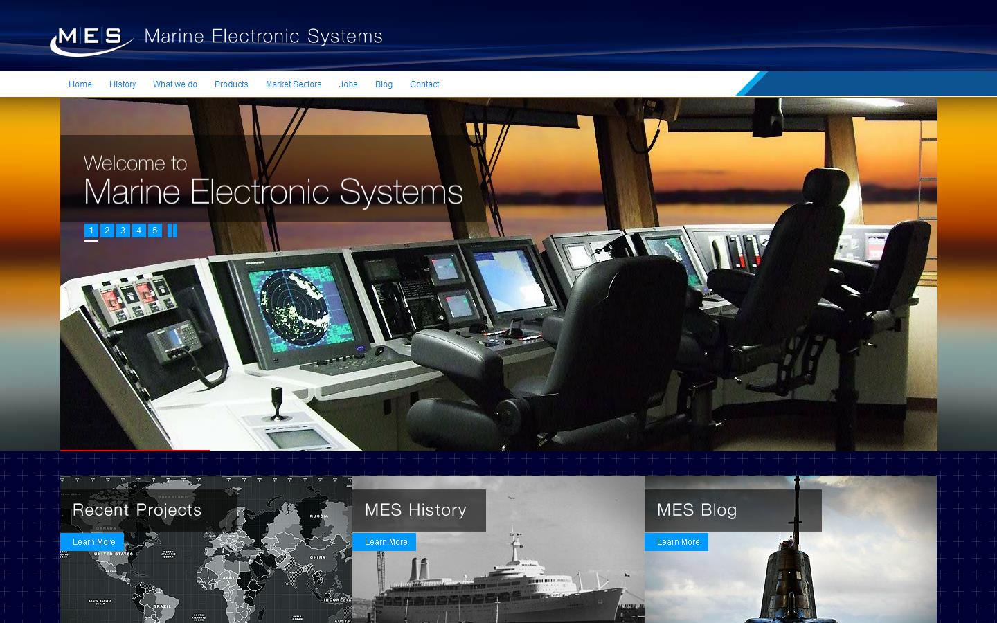997x623 pixels.
Task: Pause the slideshow rotation
Action: [172, 231]
